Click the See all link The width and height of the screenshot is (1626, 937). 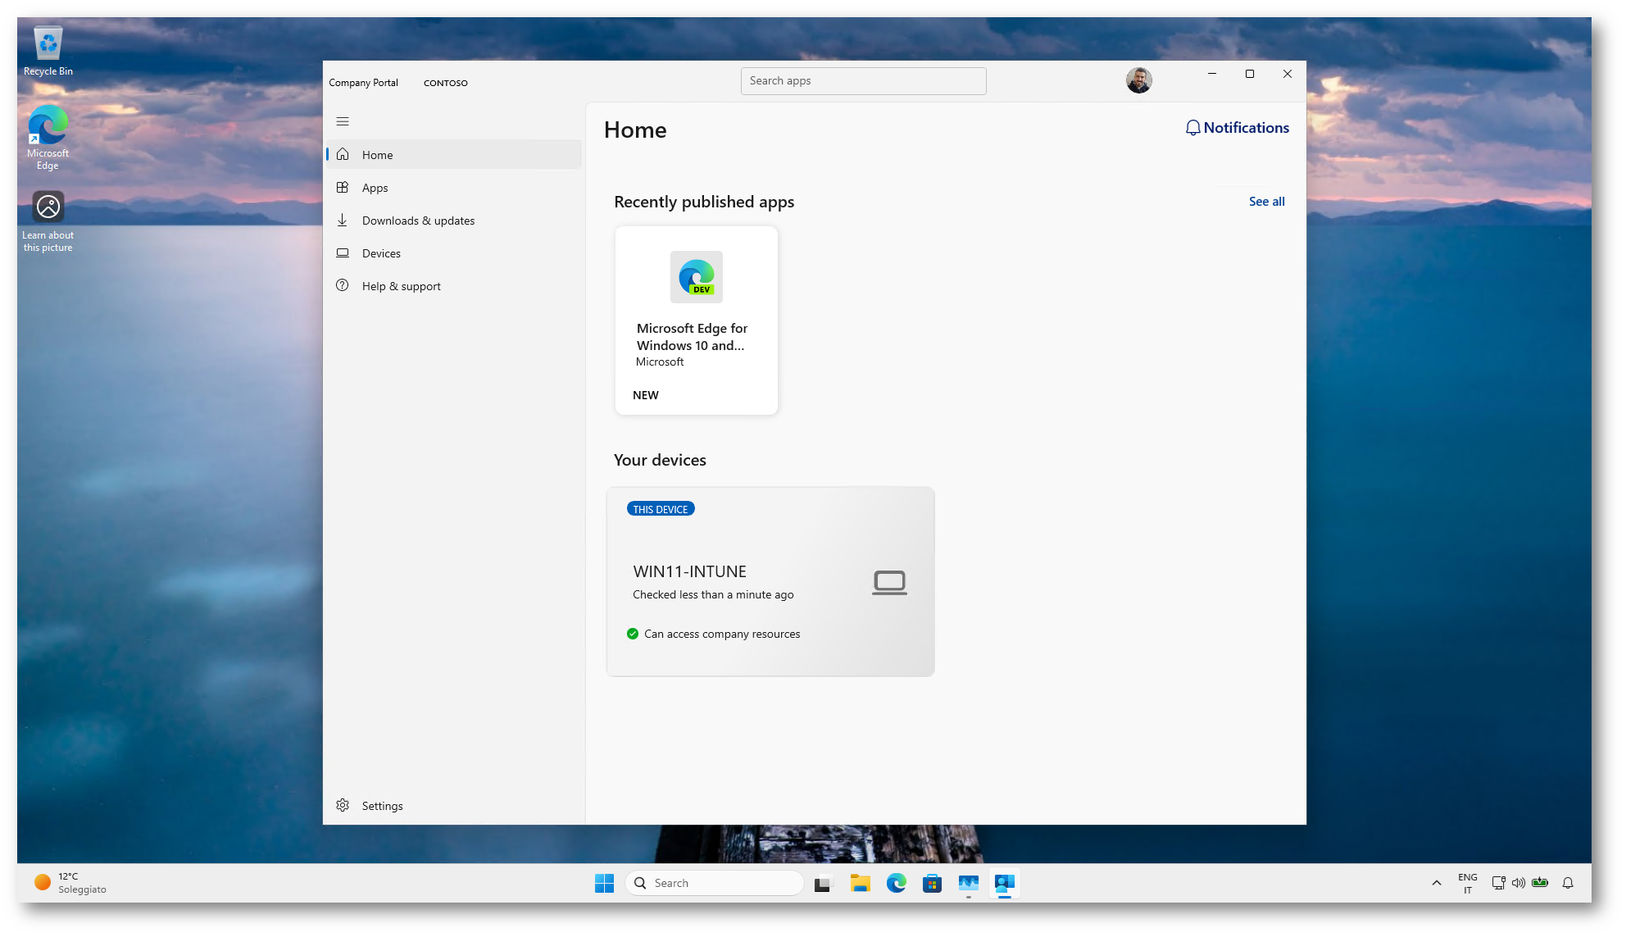click(x=1266, y=202)
